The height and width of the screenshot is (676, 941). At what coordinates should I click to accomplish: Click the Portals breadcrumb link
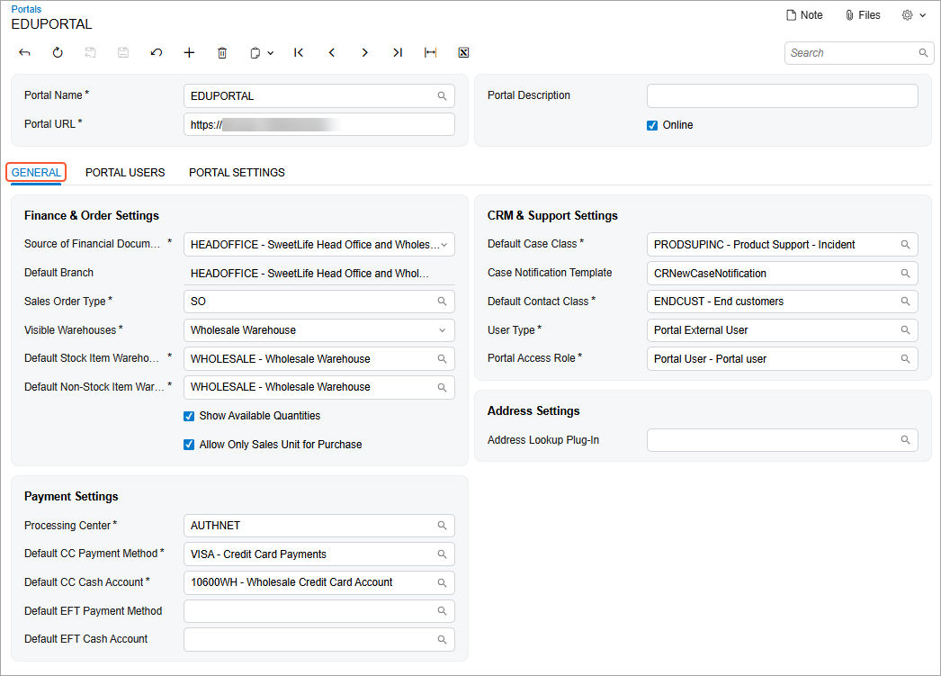26,9
